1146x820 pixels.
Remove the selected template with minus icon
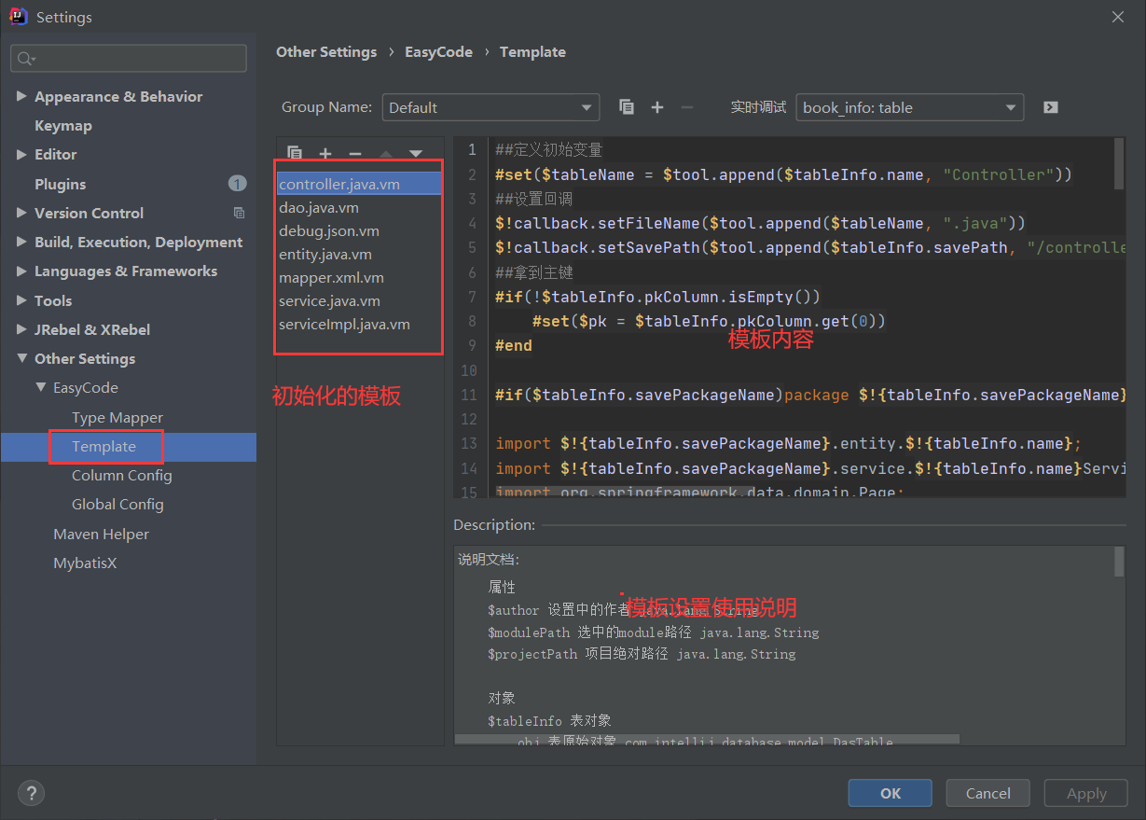pyautogui.click(x=355, y=153)
